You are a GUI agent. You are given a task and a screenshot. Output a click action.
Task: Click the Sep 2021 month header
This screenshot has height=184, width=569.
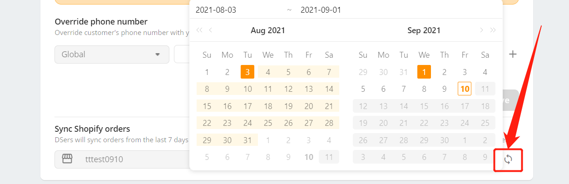tap(424, 30)
